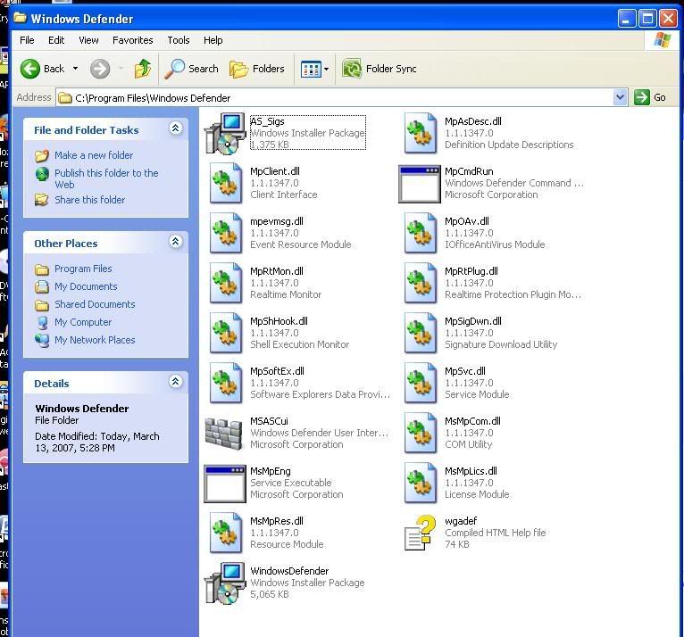Select the MpSoftEx.dll file icon
Viewport: 684px width, 637px height.
click(226, 383)
